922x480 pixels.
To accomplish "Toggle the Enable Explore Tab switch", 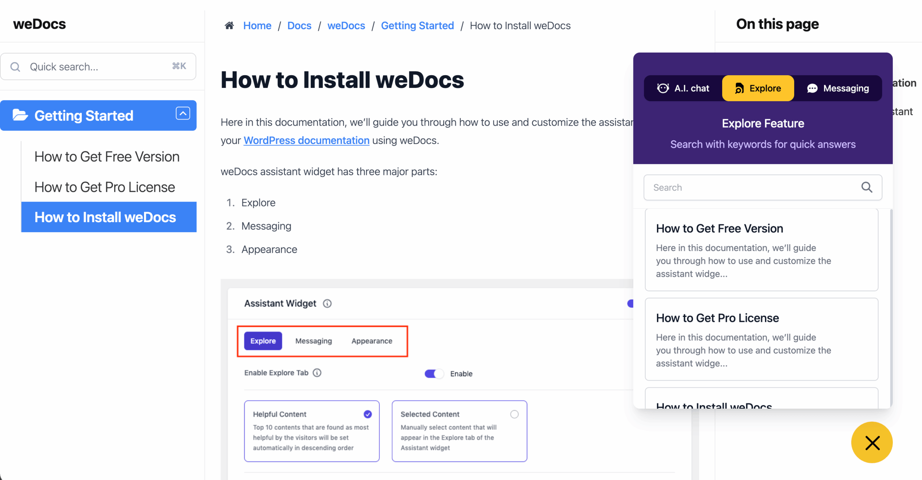I will point(434,374).
